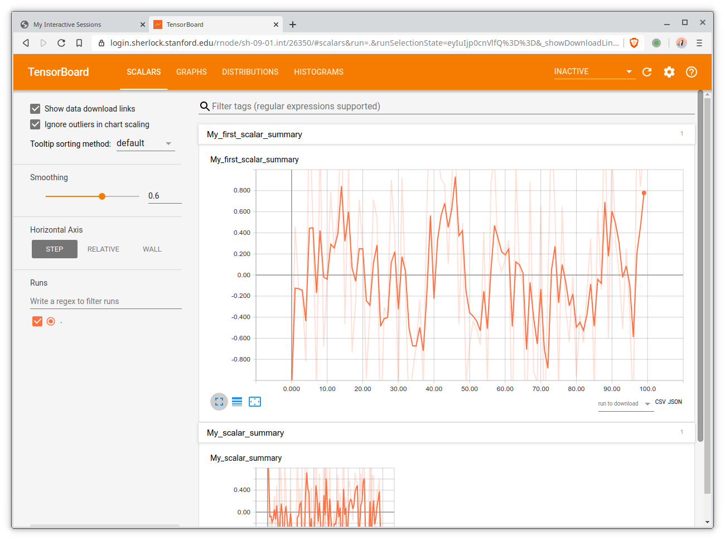725x540 pixels.
Task: Click the browser forward arrow
Action: (43, 43)
